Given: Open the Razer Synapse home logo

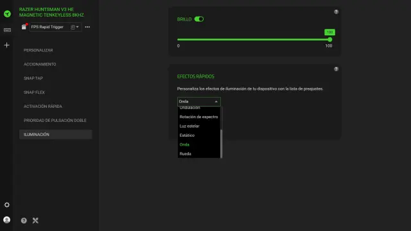Looking at the screenshot, I should pos(7,13).
